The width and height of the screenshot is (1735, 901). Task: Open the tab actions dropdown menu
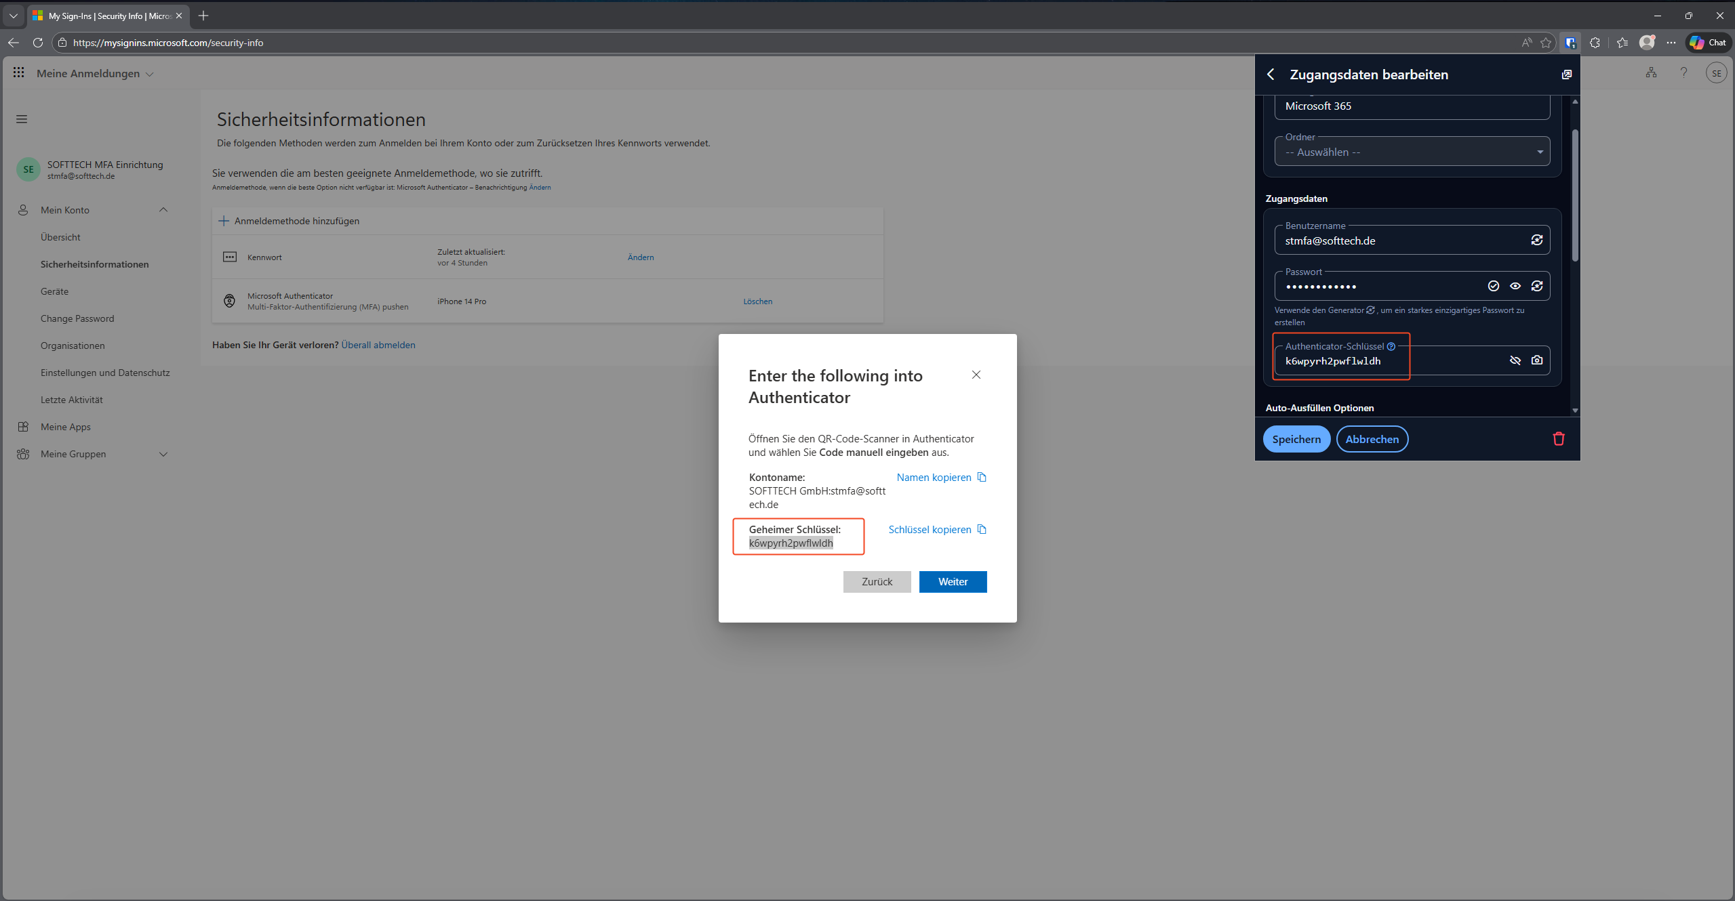coord(14,16)
